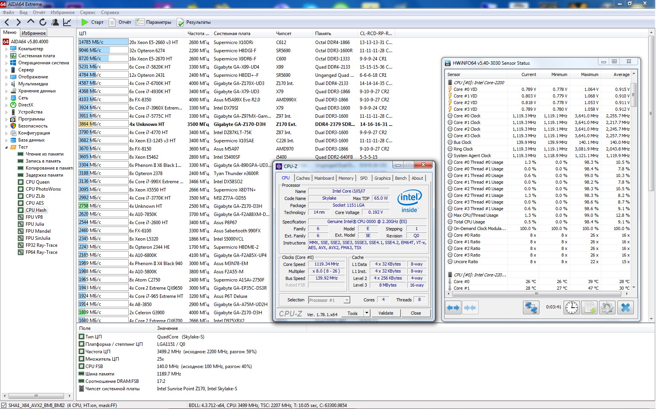Open the CPU-Z Bench tab
The image size is (656, 409).
(401, 178)
